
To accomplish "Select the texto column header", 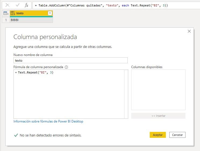I will [x=30, y=13].
